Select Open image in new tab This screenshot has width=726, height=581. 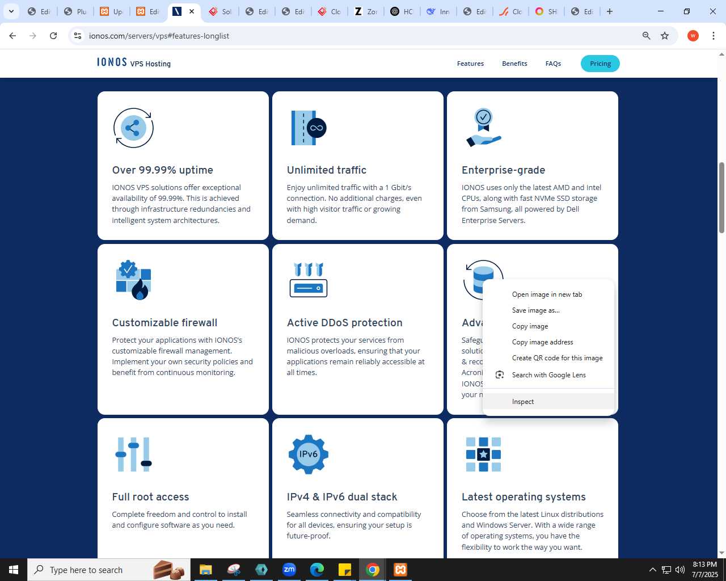coord(548,294)
